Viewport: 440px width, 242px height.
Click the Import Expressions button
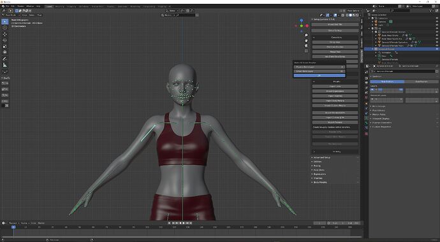coord(335,91)
